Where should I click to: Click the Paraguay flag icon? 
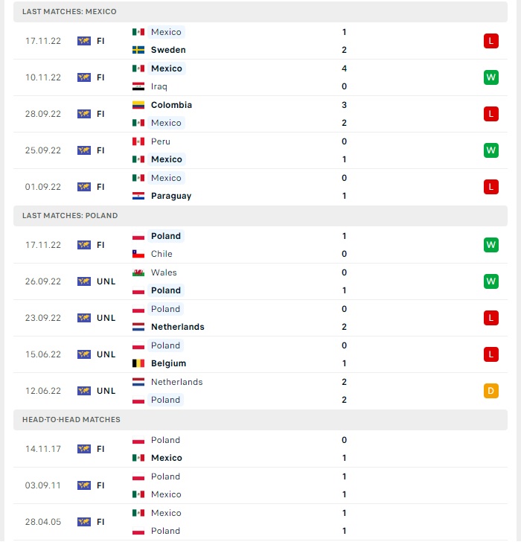pyautogui.click(x=138, y=196)
